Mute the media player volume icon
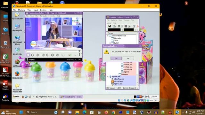 pyautogui.click(x=70, y=55)
